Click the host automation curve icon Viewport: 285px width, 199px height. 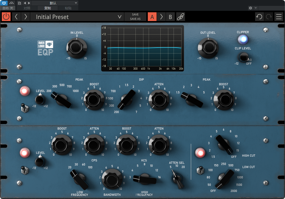11,3
